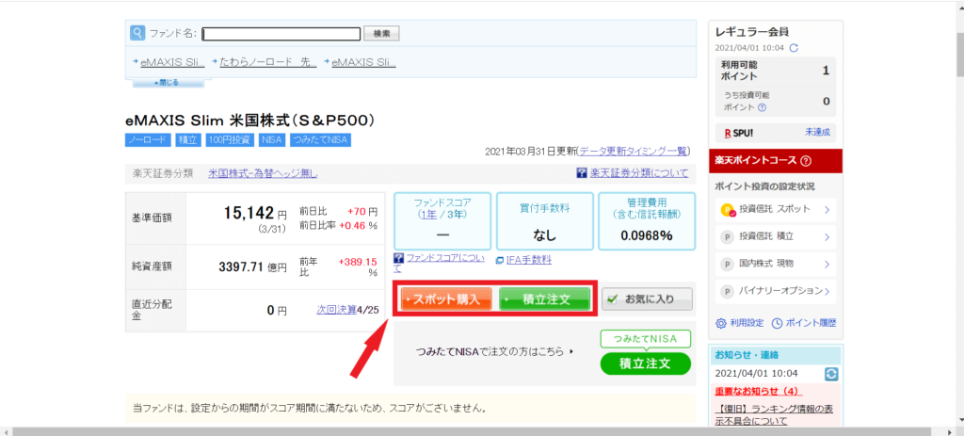Expand 国内株式 現物 chevron
Image resolution: width=964 pixels, height=436 pixels.
click(827, 265)
